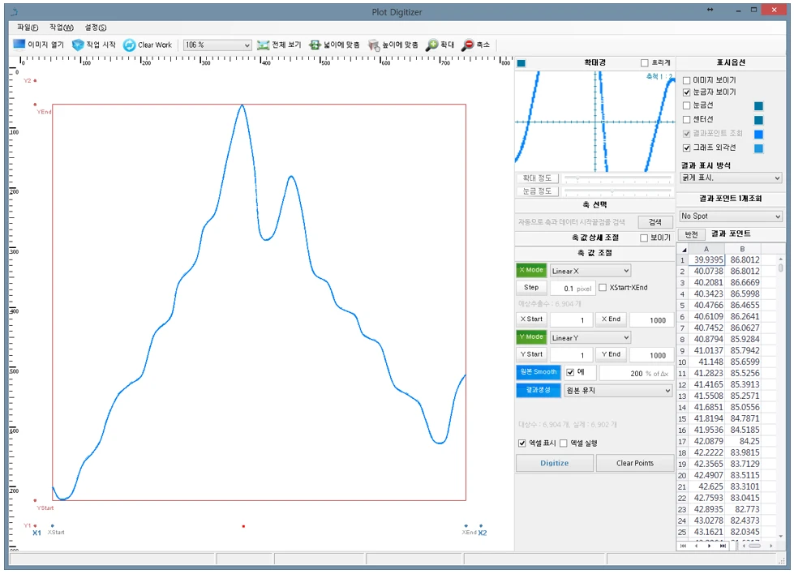This screenshot has width=794, height=574.
Task: Pick 센터선 color swatch
Action: click(x=758, y=121)
